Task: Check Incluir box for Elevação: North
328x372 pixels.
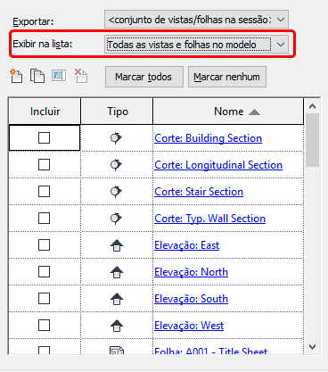Action: click(x=44, y=272)
